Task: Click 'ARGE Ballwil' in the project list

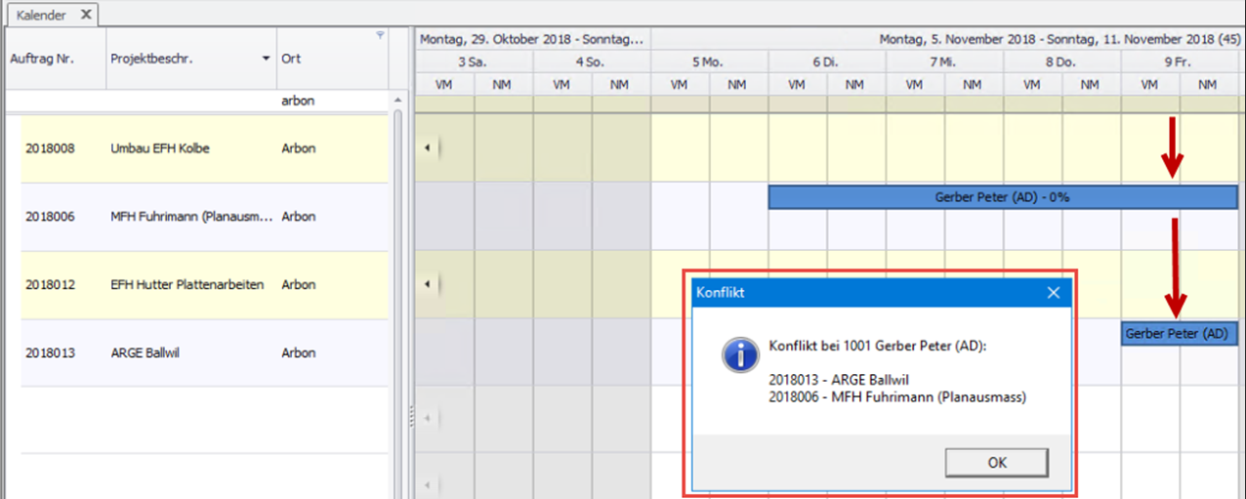Action: coord(146,353)
